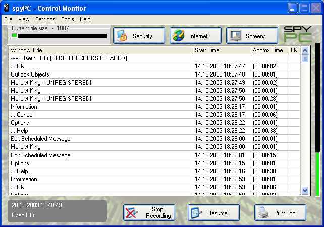Select 'MailList King' row at 18:29:00

[x=154, y=147]
